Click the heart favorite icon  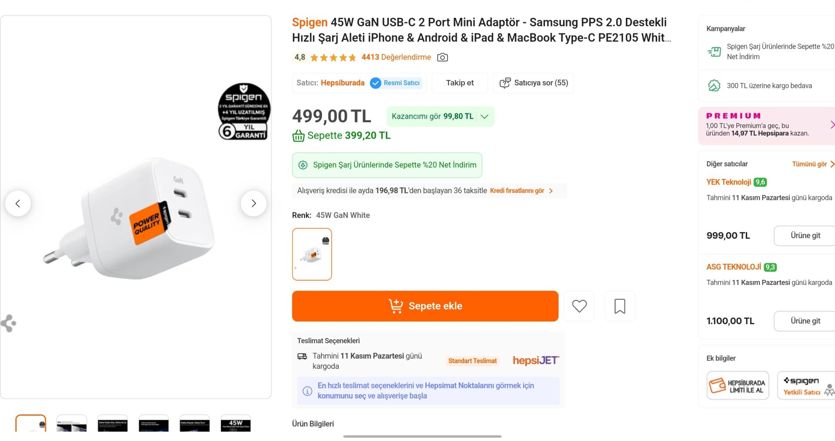[x=579, y=306]
